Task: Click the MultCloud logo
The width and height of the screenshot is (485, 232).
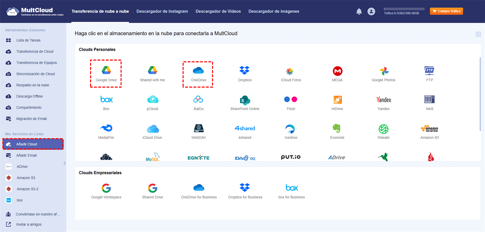Action: (34, 11)
